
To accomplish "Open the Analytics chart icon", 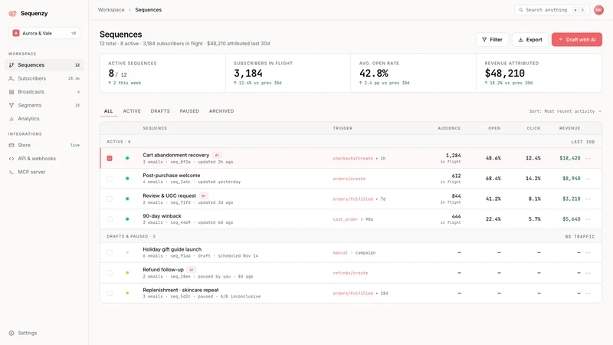I will [11, 119].
